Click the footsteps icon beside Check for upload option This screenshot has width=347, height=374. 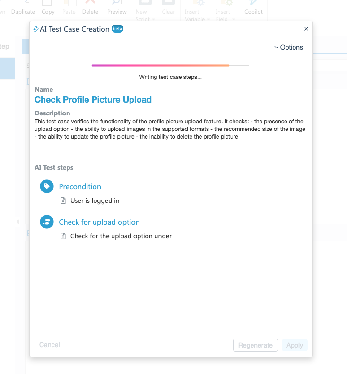click(46, 222)
